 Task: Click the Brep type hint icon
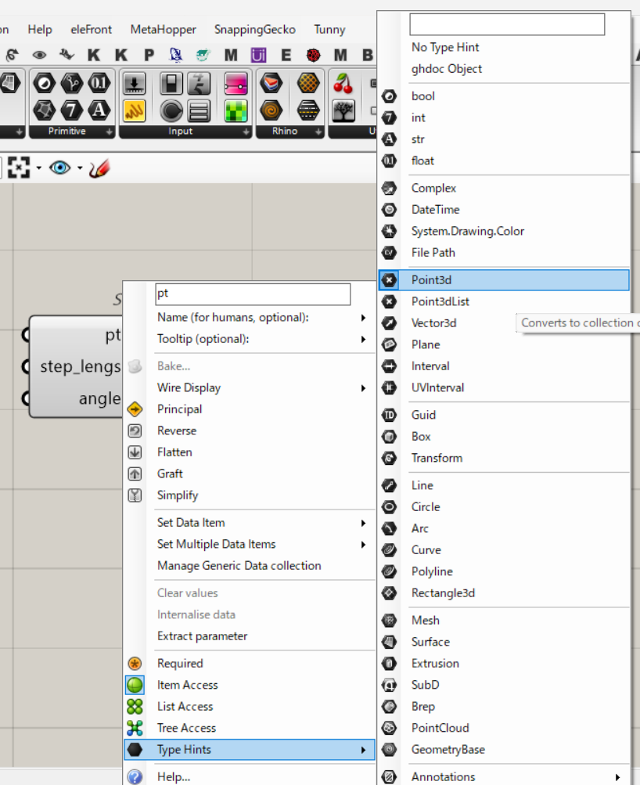(389, 707)
